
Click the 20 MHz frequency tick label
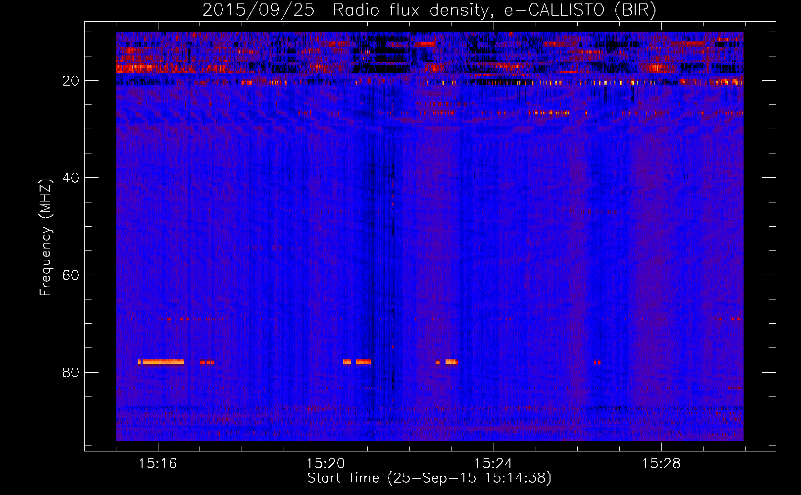pos(71,81)
